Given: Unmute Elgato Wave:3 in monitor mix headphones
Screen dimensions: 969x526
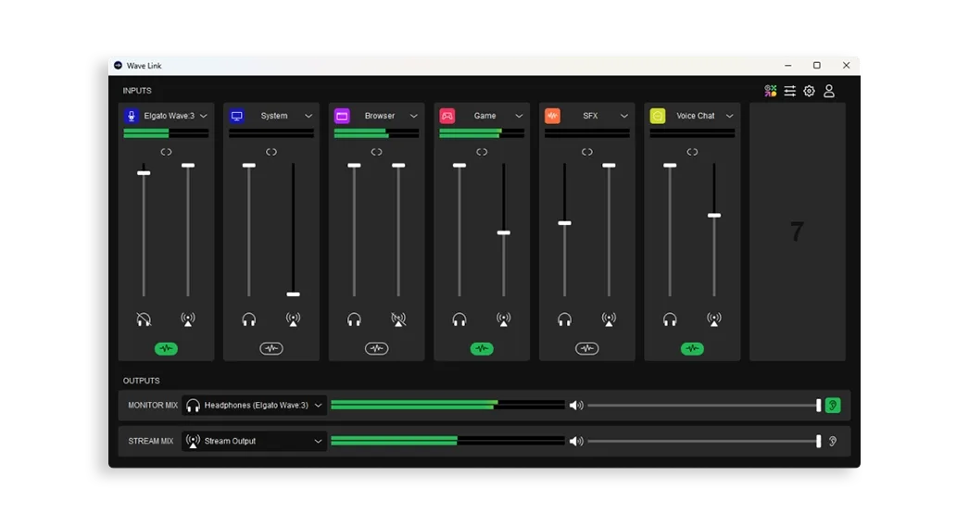Looking at the screenshot, I should tap(144, 319).
